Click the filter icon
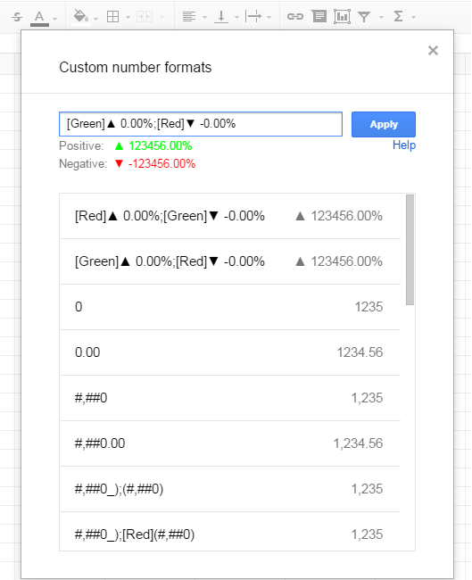The width and height of the screenshot is (472, 580). (x=364, y=17)
